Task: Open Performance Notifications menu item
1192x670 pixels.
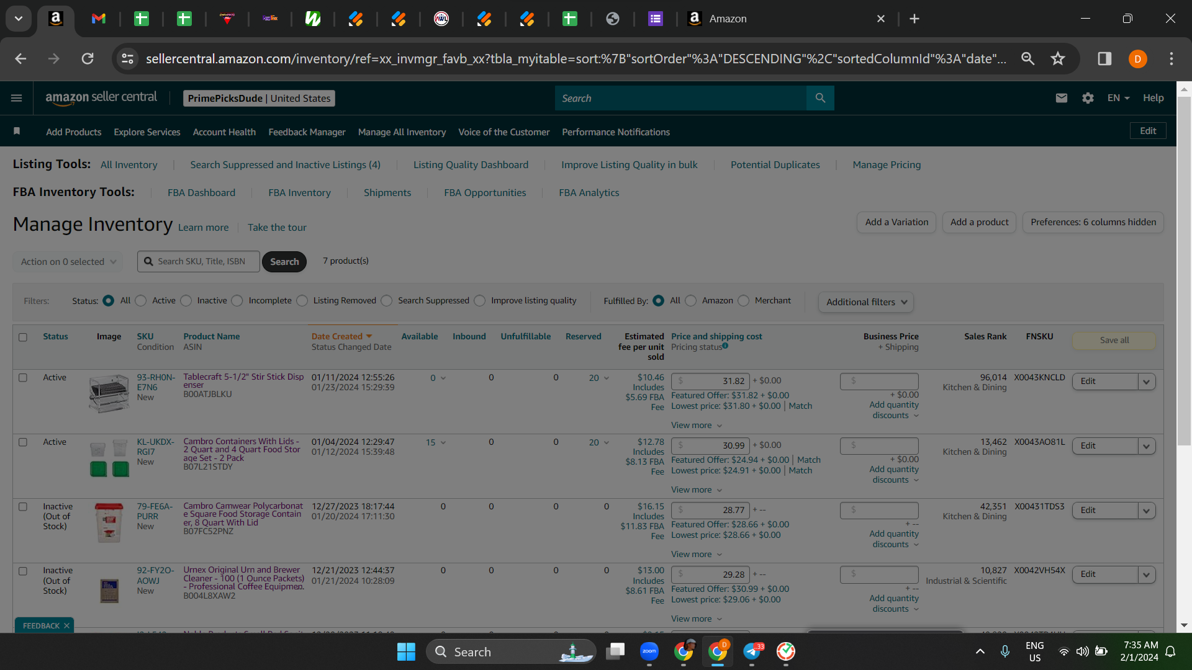Action: point(616,132)
